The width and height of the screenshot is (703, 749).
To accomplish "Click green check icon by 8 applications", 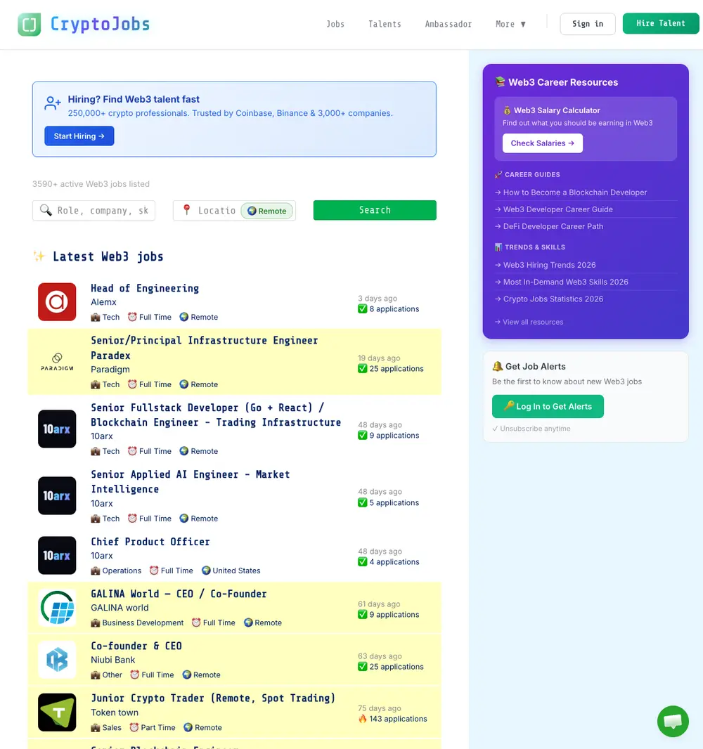I will click(x=363, y=309).
